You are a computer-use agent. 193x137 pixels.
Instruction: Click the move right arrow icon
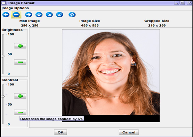tap(29, 15)
